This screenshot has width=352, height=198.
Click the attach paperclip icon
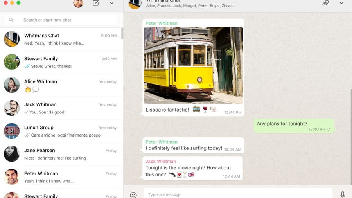pos(325,3)
